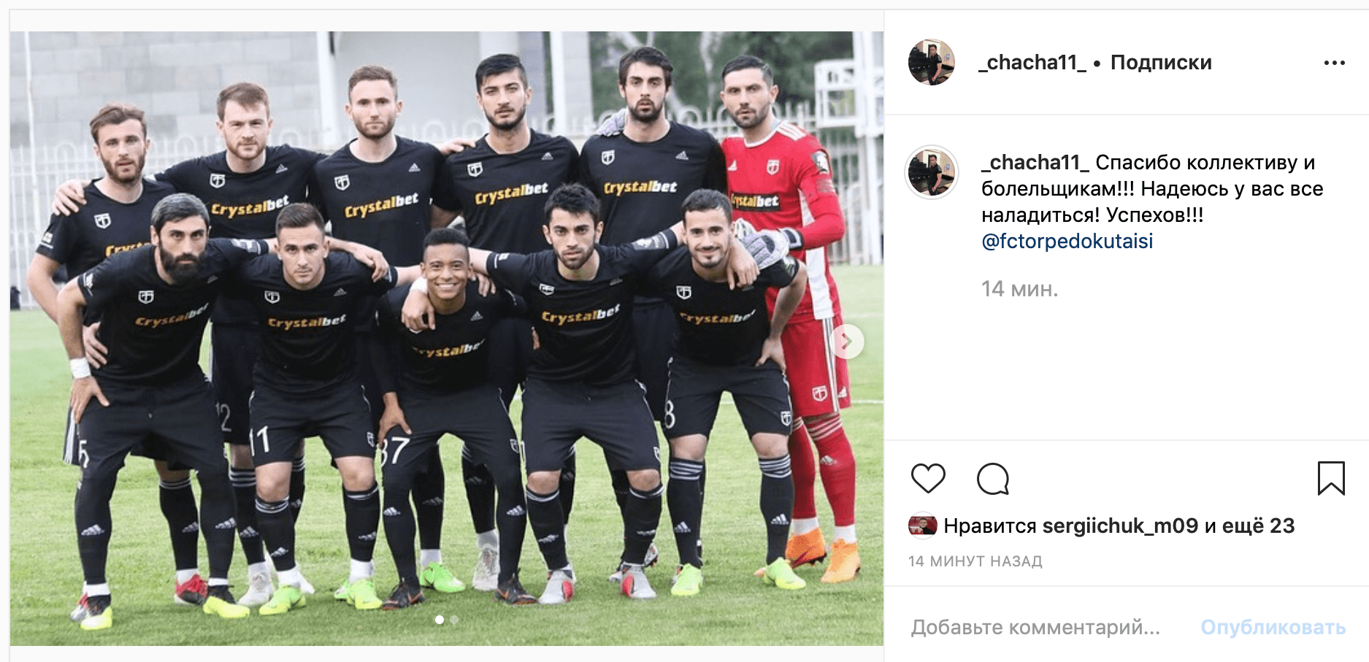Like the post with the heart icon
The height and width of the screenshot is (662, 1369).
[x=928, y=479]
